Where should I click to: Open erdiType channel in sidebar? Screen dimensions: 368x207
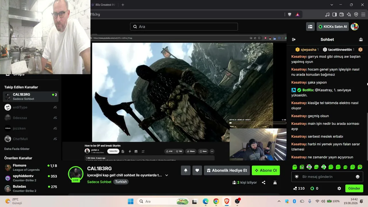point(31,107)
